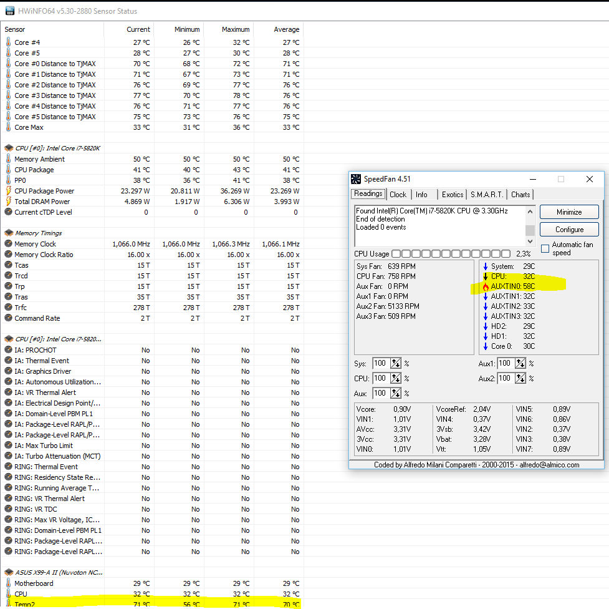The image size is (609, 609).
Task: Click down arrow of SpeedFan log scrollbar
Action: pyautogui.click(x=530, y=241)
